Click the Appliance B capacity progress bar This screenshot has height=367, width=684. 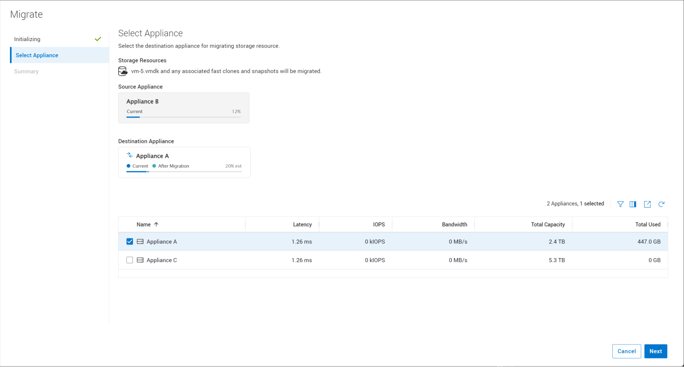184,117
